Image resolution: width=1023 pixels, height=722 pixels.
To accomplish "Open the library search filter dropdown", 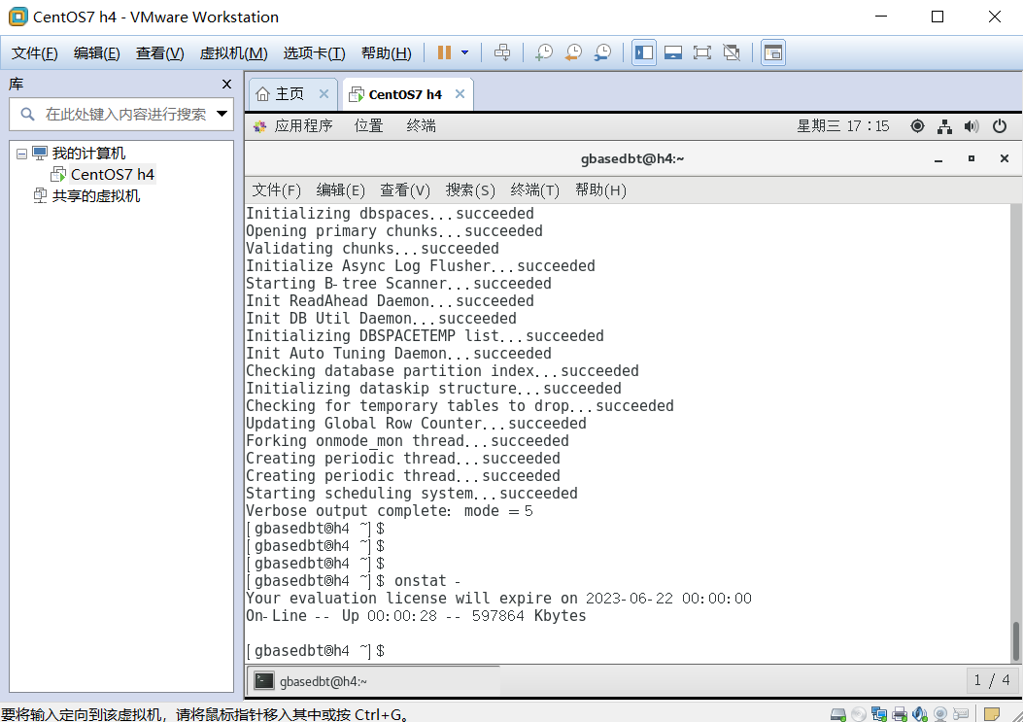I will (222, 115).
